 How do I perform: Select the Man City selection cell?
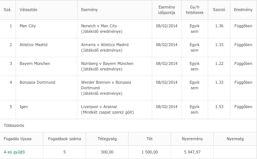[x=28, y=26]
